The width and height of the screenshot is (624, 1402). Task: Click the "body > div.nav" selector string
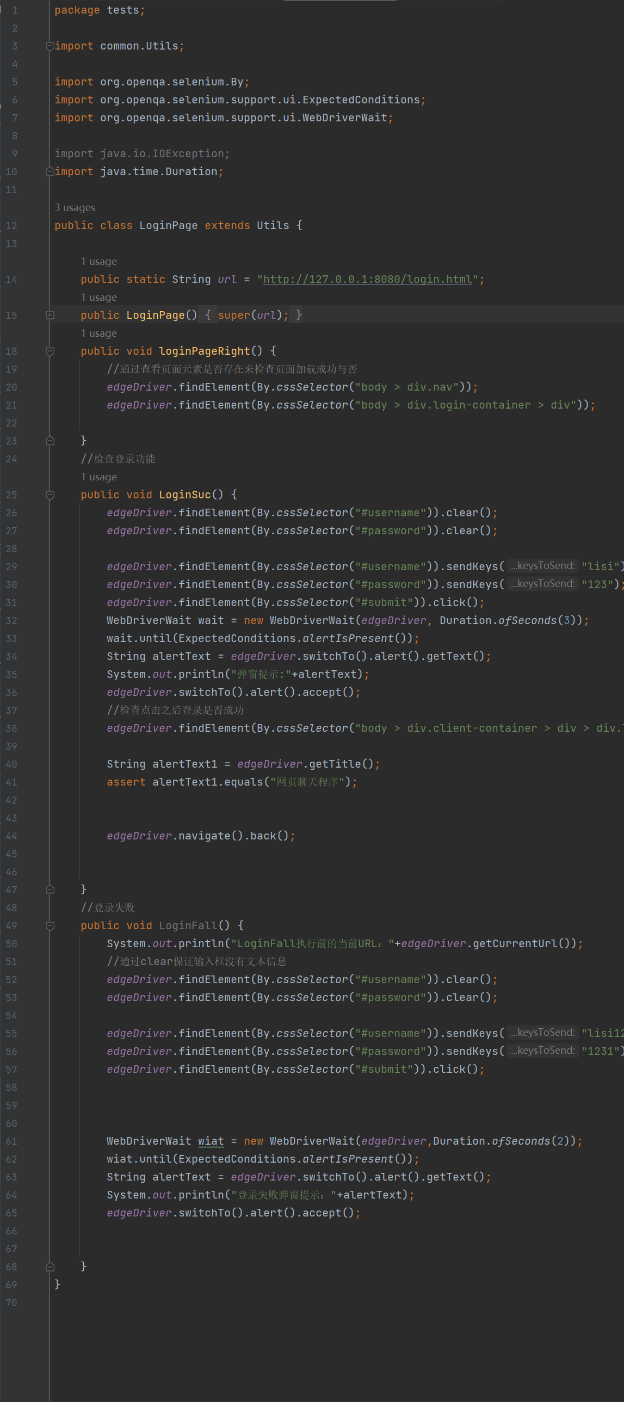pos(407,387)
